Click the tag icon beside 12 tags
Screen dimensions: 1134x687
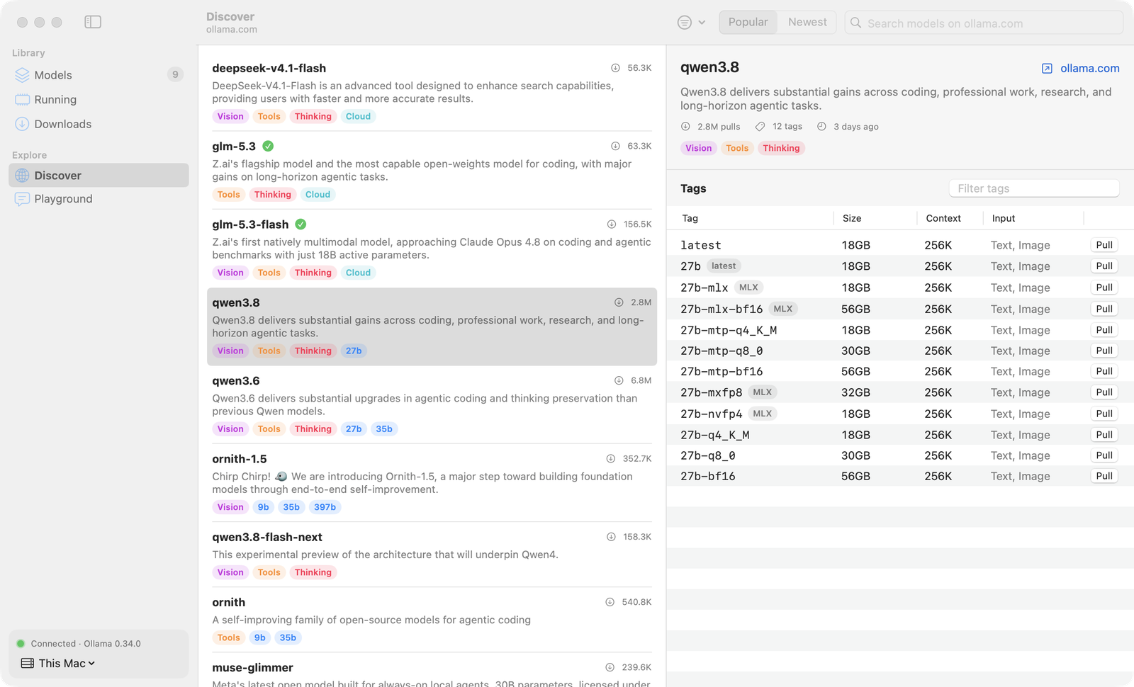tap(760, 127)
